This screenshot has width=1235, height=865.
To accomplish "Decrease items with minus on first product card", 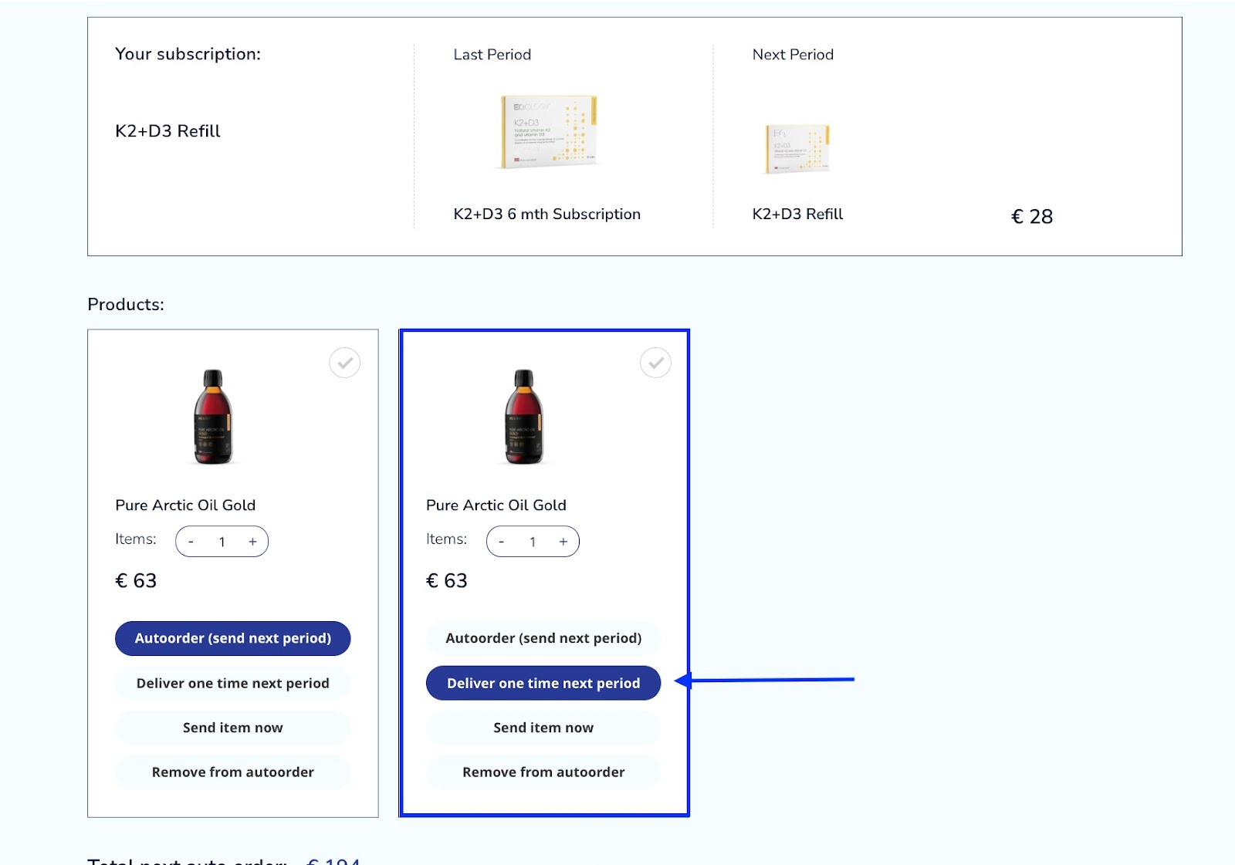I will [x=191, y=542].
